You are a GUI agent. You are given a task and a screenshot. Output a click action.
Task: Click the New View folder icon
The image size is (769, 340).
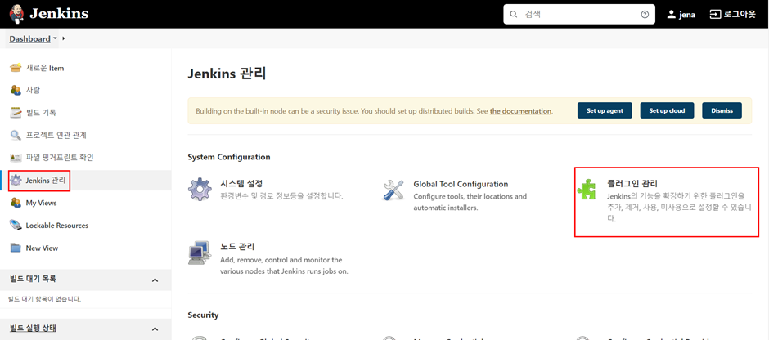tap(16, 248)
